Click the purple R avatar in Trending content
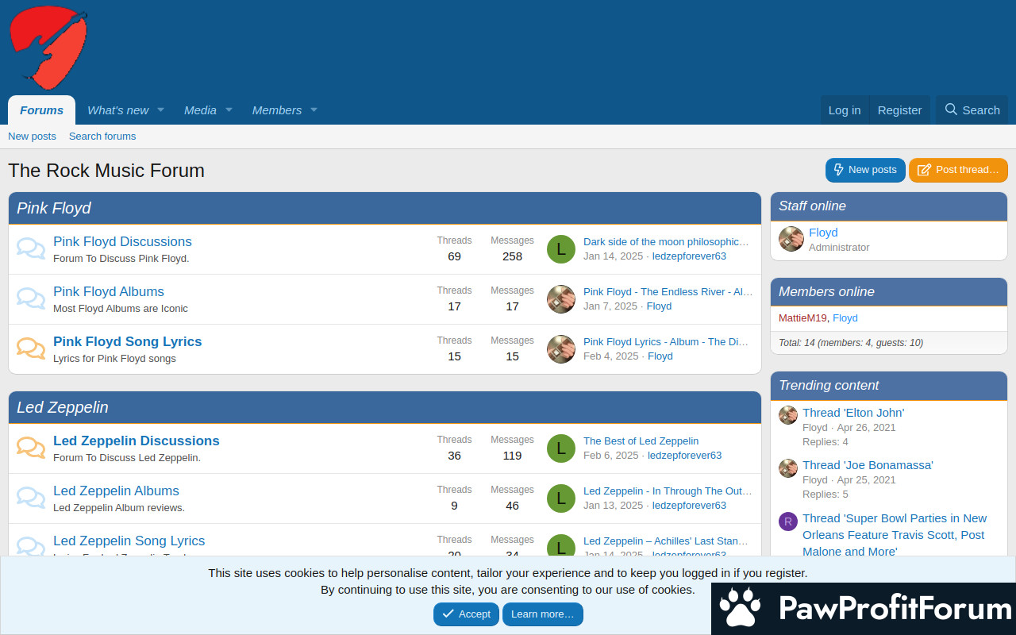 788,521
